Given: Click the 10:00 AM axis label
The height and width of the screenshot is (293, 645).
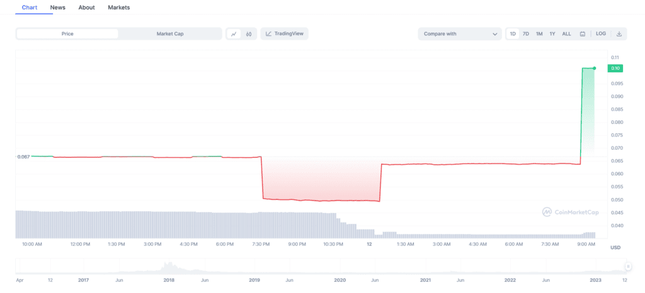Looking at the screenshot, I should [x=33, y=244].
